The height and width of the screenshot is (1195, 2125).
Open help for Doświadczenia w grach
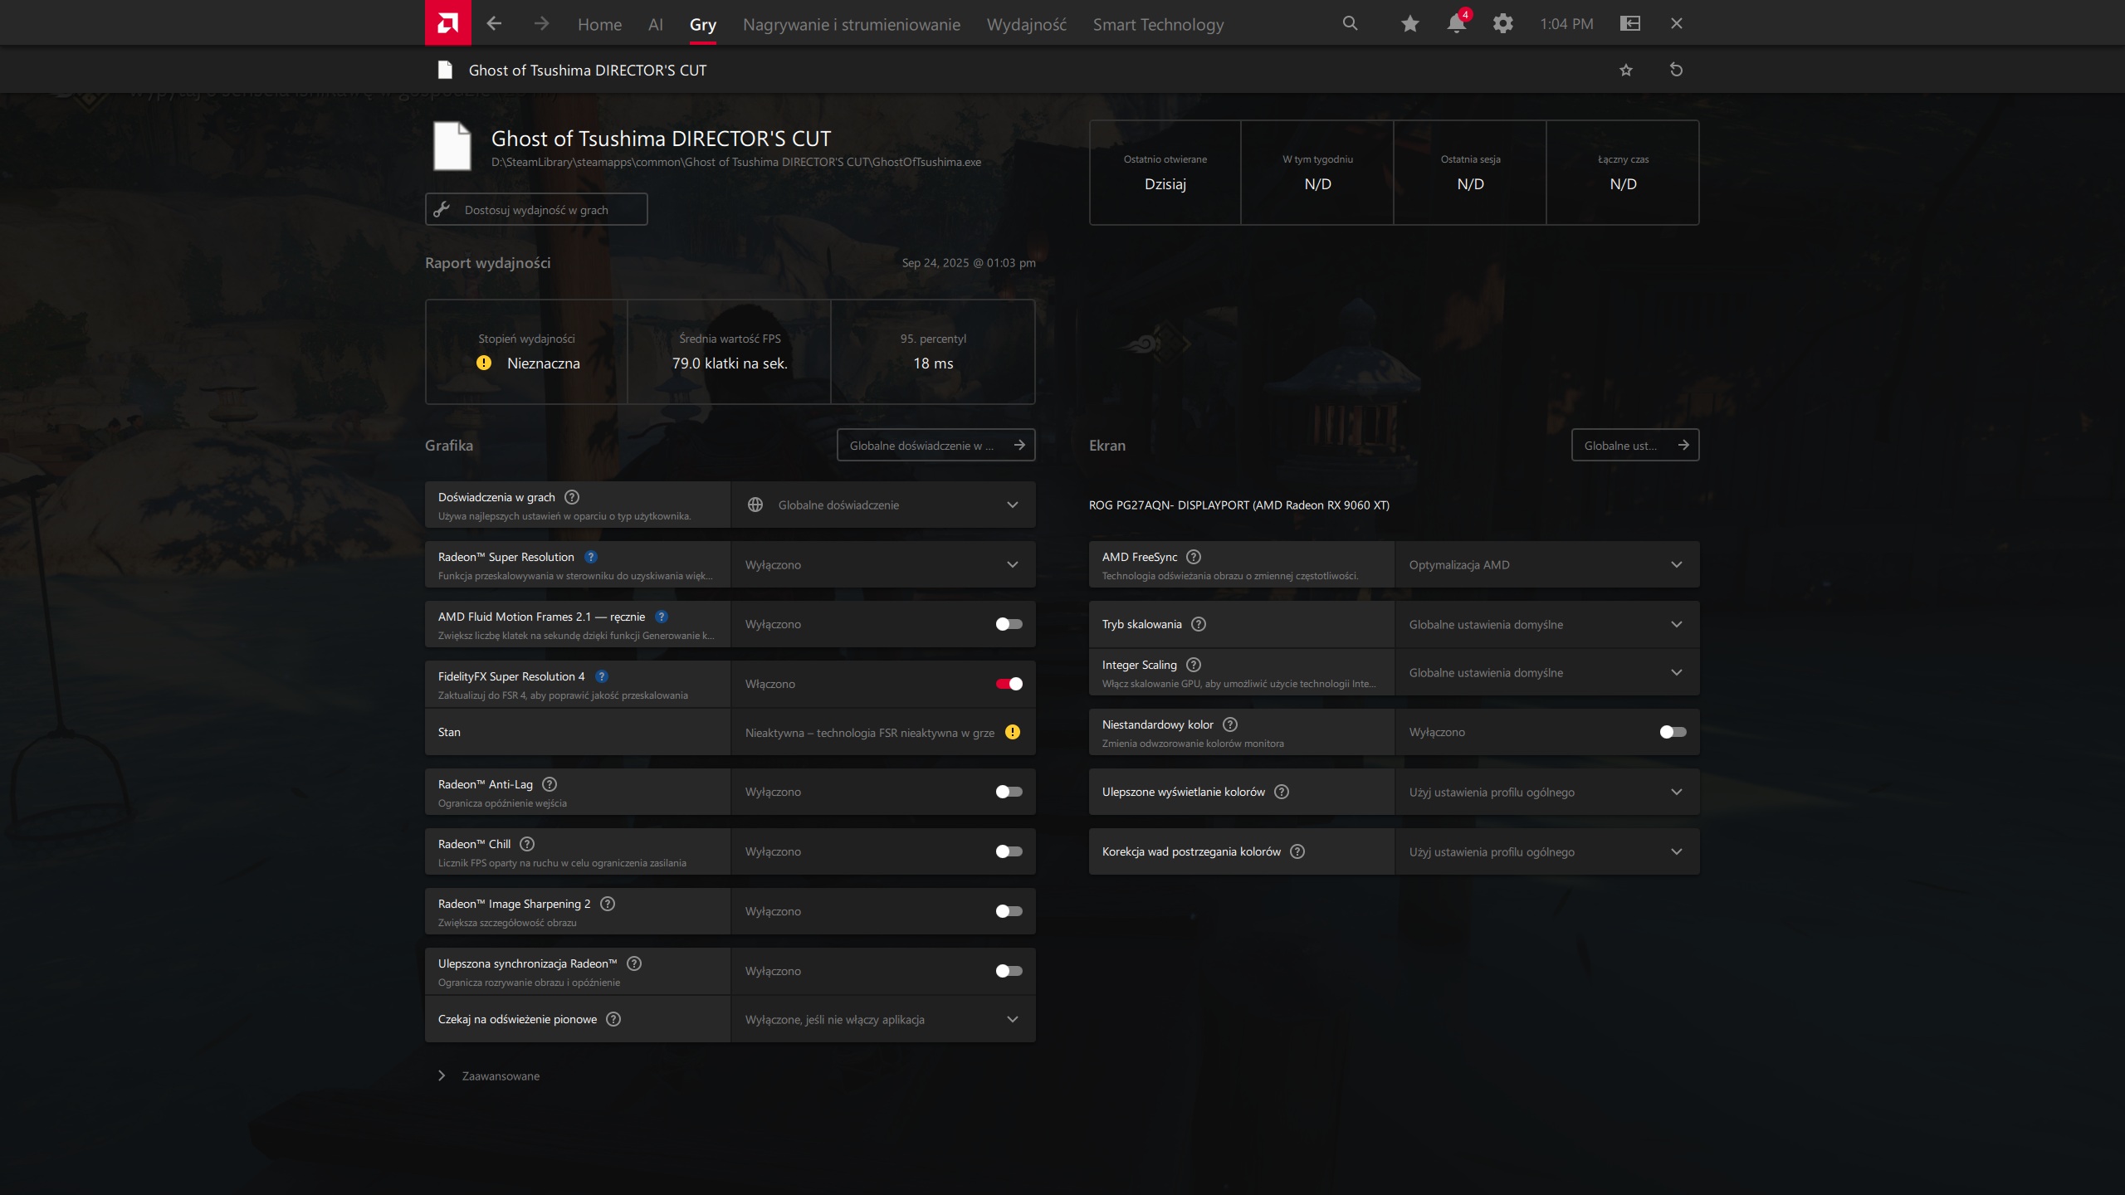[x=572, y=497]
